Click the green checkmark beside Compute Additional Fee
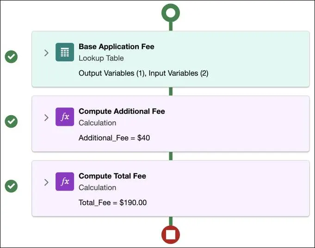Screen dimensions: 315x248 [x=11, y=121]
